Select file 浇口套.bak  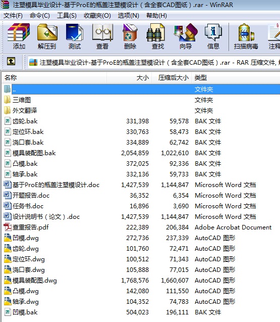pos(28,143)
